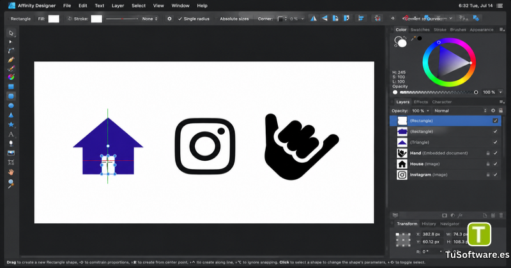This screenshot has height=268, width=511.
Task: Select the Star tool
Action: click(x=11, y=124)
